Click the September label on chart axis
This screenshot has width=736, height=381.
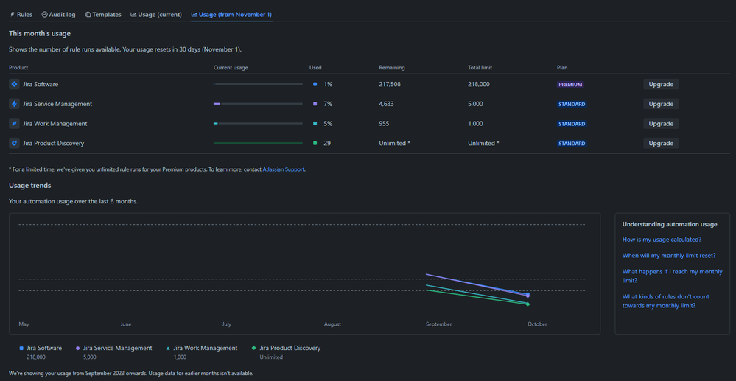coord(439,324)
